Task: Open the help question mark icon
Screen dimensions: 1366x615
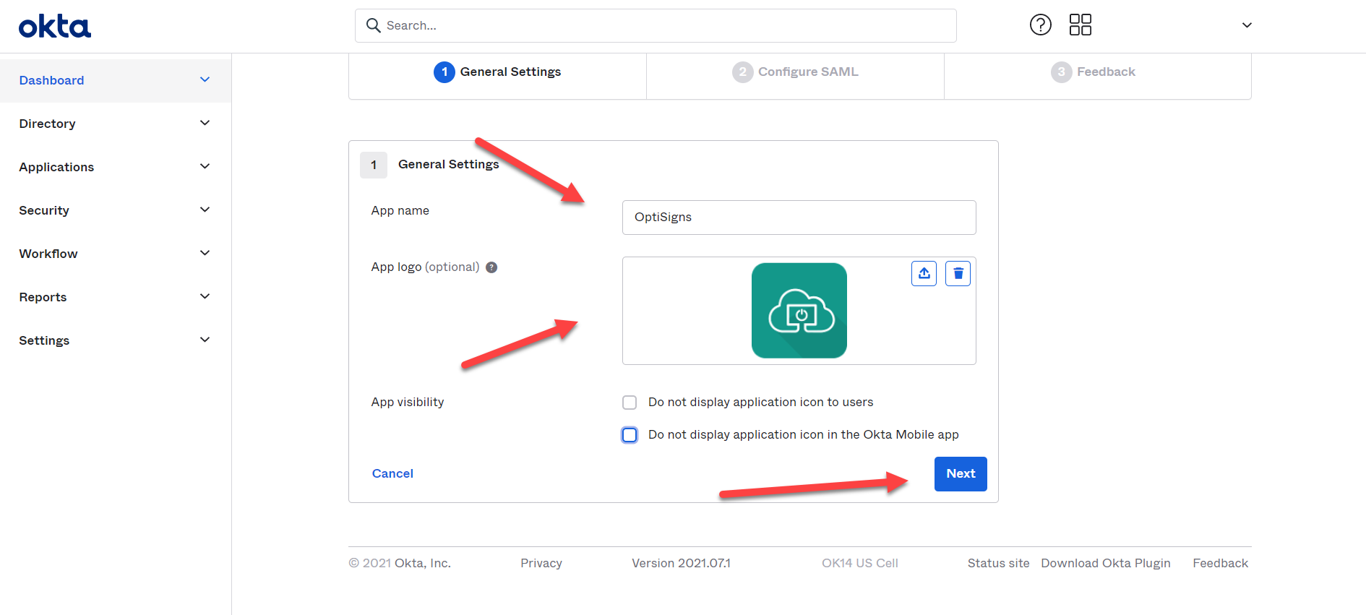Action: [1040, 25]
